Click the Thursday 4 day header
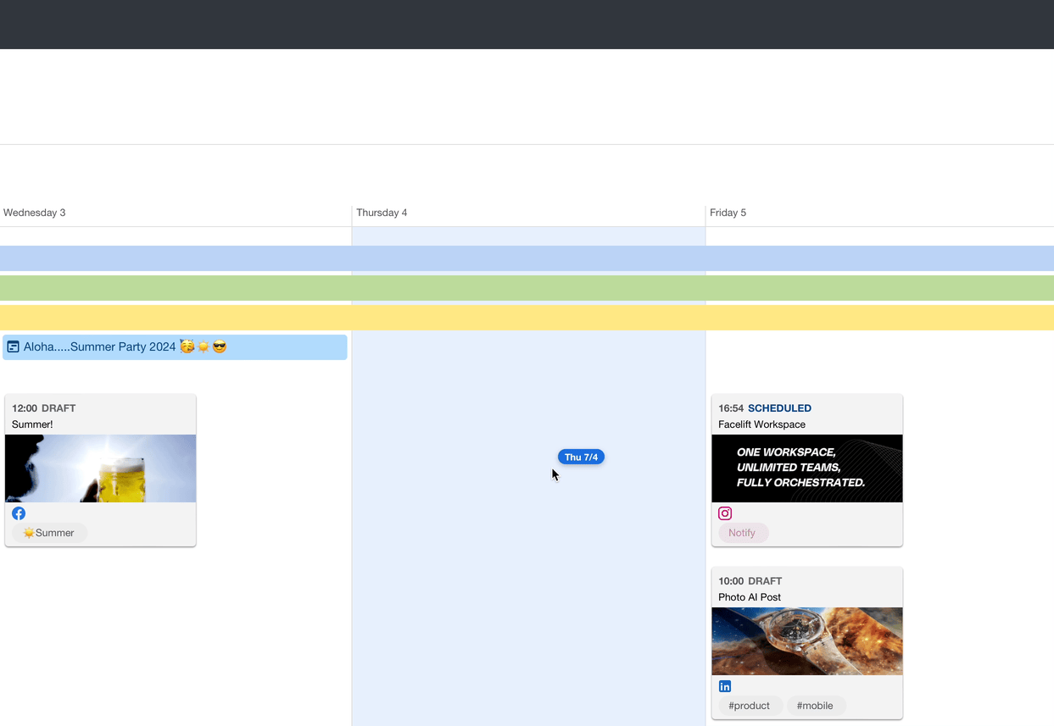Image resolution: width=1054 pixels, height=726 pixels. click(x=382, y=213)
